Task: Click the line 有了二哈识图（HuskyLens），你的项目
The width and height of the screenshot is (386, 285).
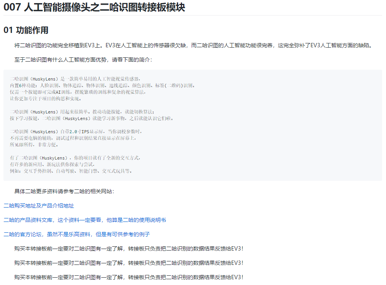Action: click(x=75, y=158)
